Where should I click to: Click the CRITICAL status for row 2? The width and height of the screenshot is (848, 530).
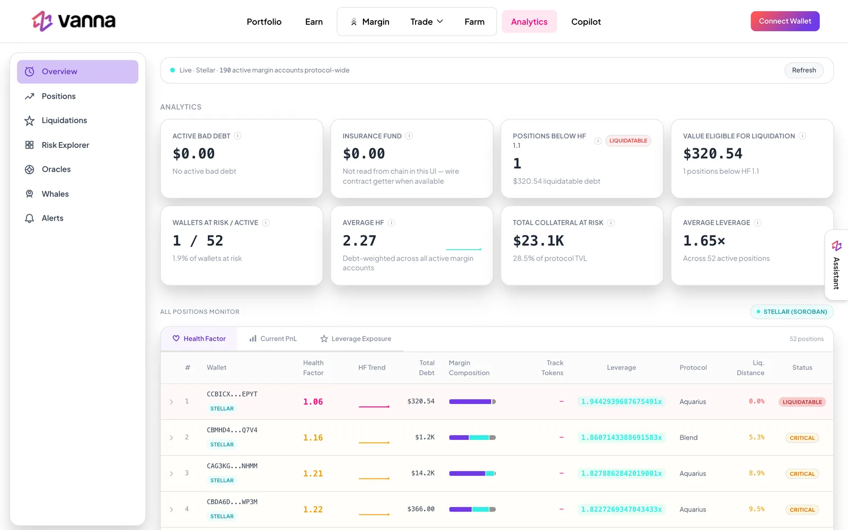tap(802, 438)
